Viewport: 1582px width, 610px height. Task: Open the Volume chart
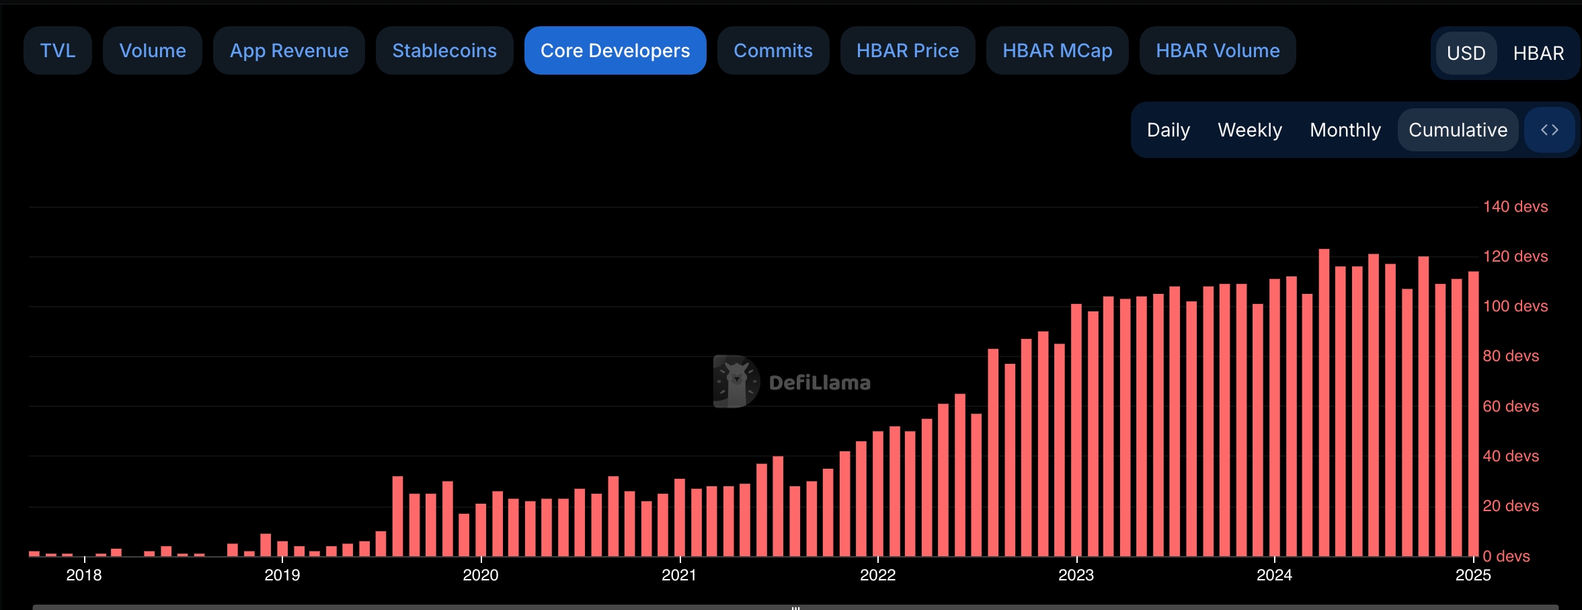(152, 50)
